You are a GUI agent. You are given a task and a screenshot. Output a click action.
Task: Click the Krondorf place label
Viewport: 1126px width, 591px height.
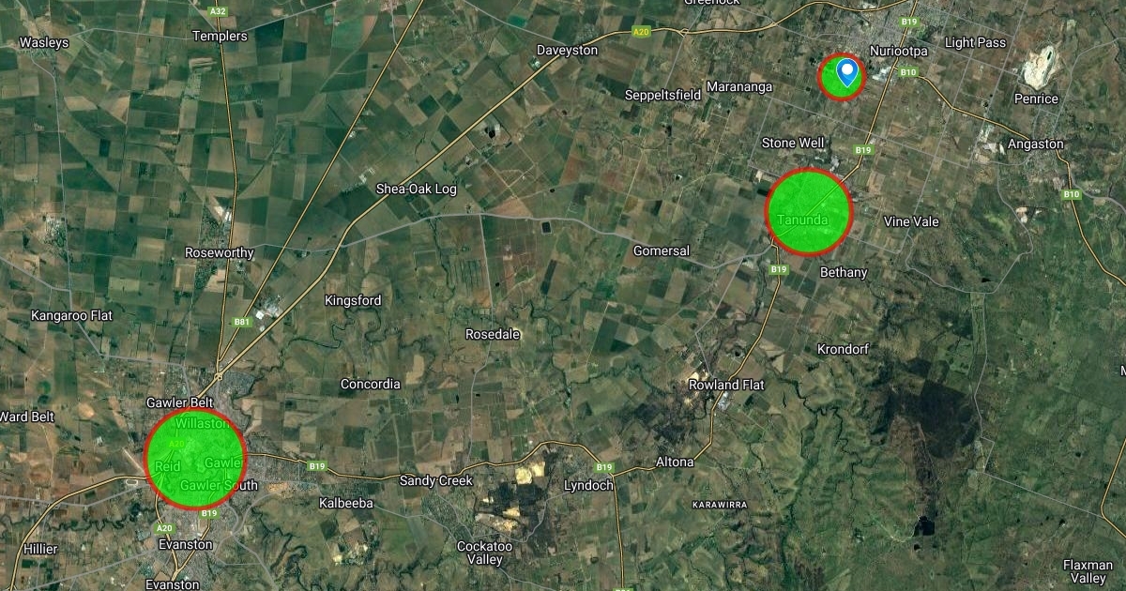coord(843,349)
